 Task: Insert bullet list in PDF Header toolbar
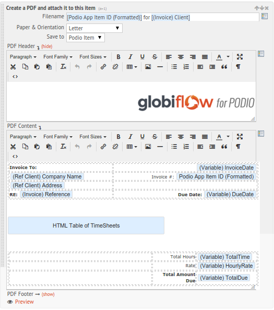[174, 67]
